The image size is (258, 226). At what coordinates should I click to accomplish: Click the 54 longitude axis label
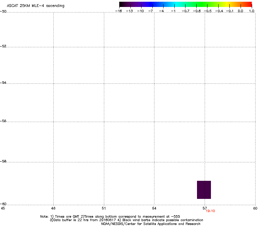tap(154, 208)
